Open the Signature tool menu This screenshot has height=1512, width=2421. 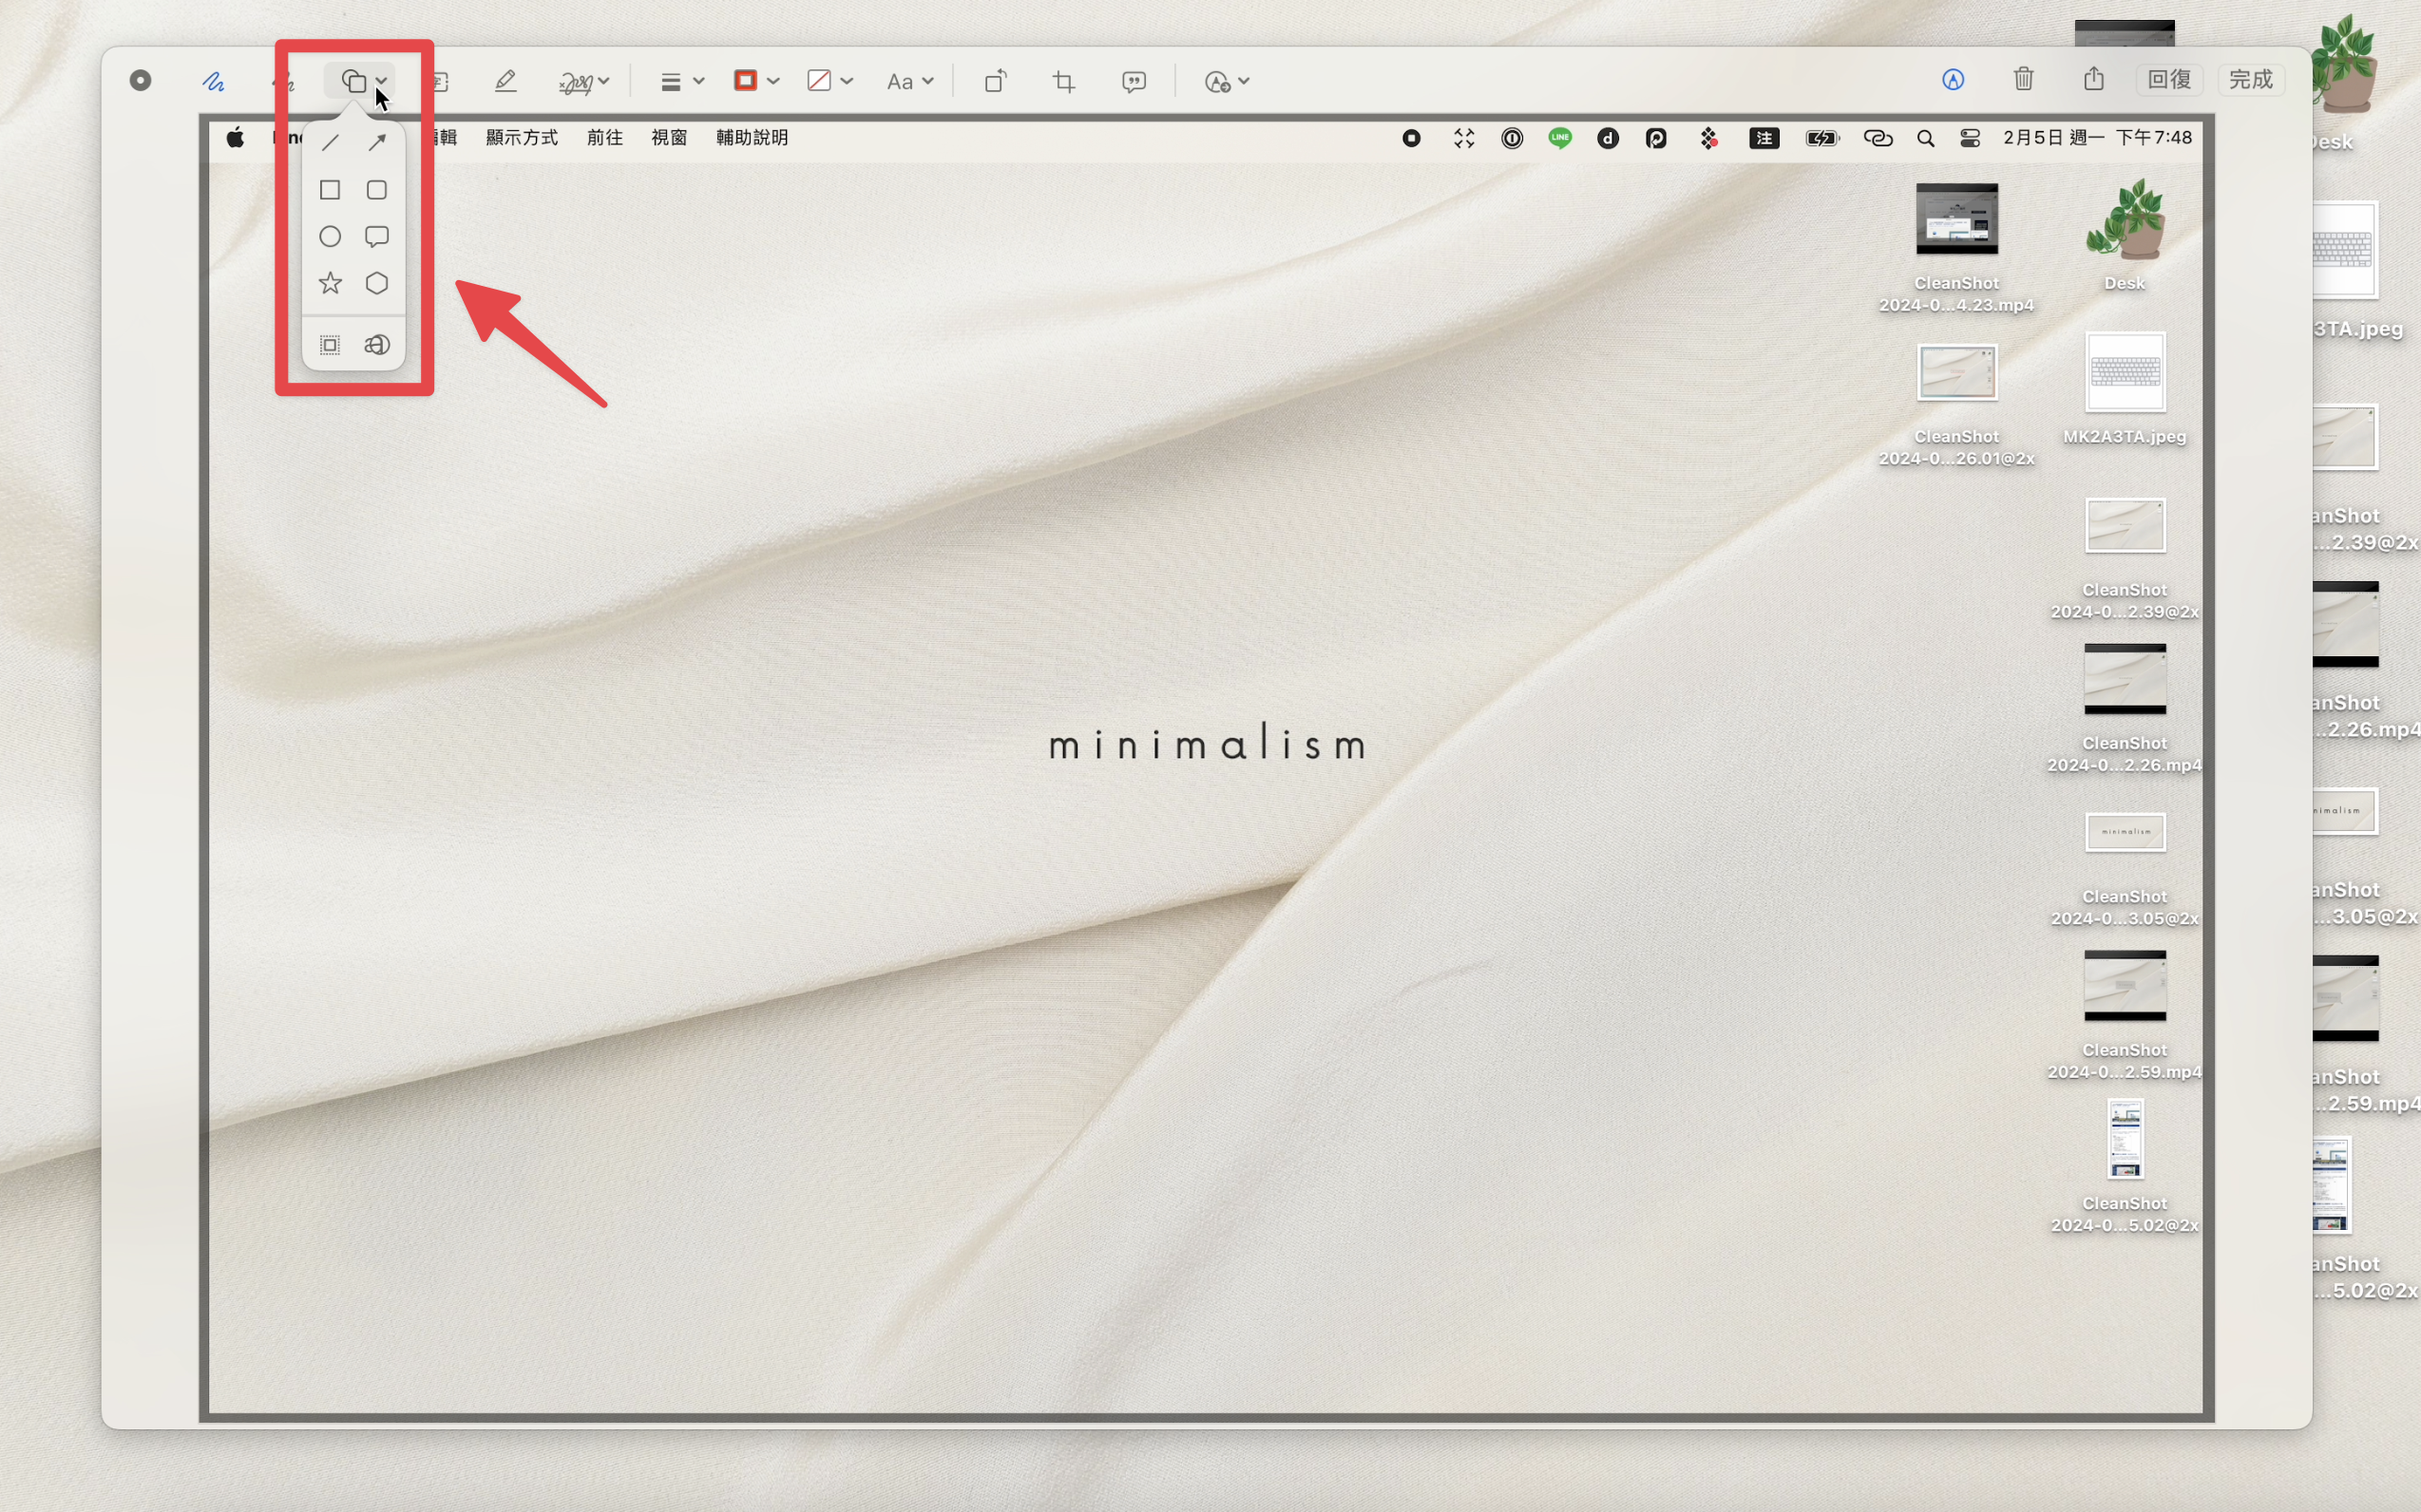(x=583, y=81)
